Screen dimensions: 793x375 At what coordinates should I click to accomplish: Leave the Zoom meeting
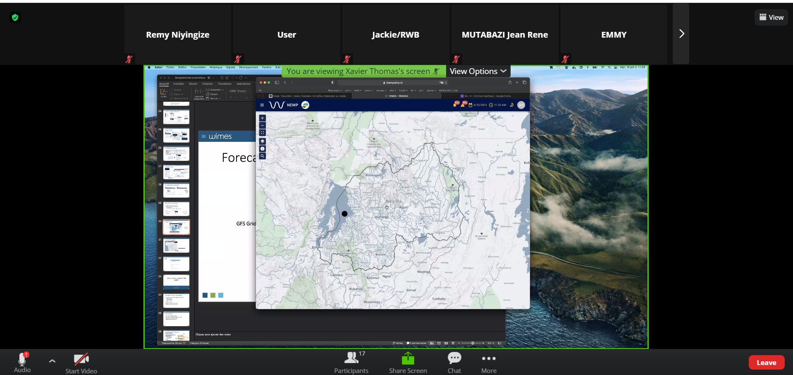767,363
